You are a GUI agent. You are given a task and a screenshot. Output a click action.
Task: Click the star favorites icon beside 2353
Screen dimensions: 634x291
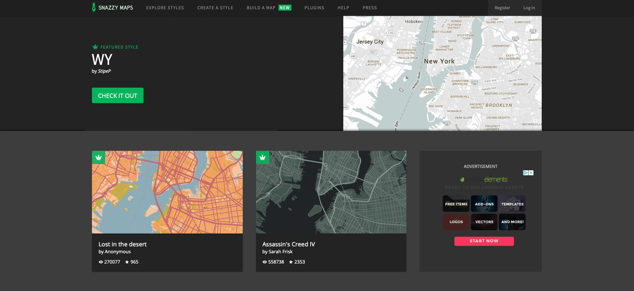click(x=291, y=262)
